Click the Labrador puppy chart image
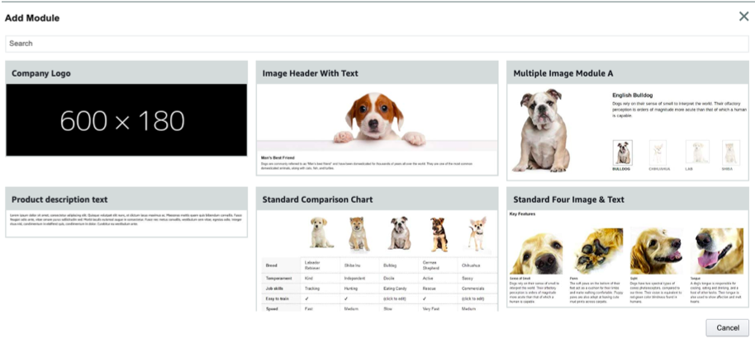This screenshot has height=343, width=755. pos(321,233)
